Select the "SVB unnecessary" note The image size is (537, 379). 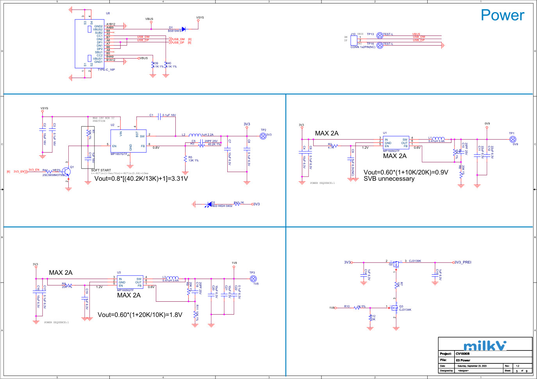389,179
